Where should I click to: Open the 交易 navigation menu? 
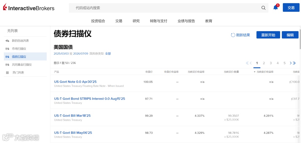pos(119,21)
